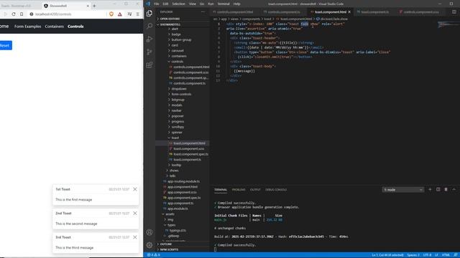
Task: Open the terminal shell selector dropdown
Action: pos(402,190)
